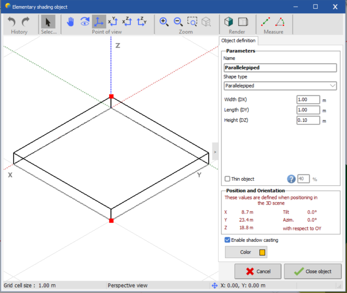
Task: Click the Undo arrow in History
Action: point(12,22)
